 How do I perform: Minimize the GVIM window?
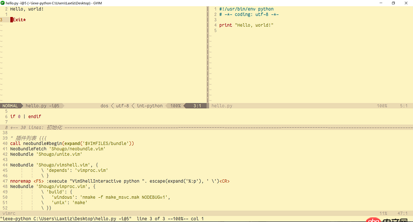tap(381, 3)
